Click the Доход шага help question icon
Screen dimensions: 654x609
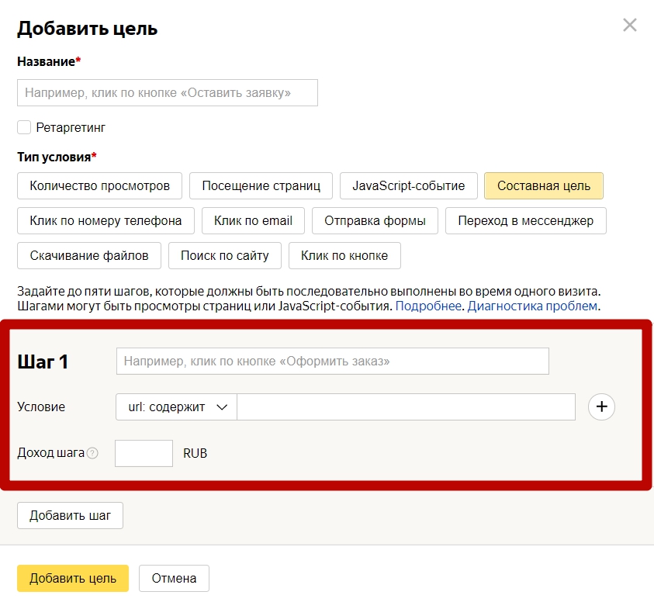[92, 453]
